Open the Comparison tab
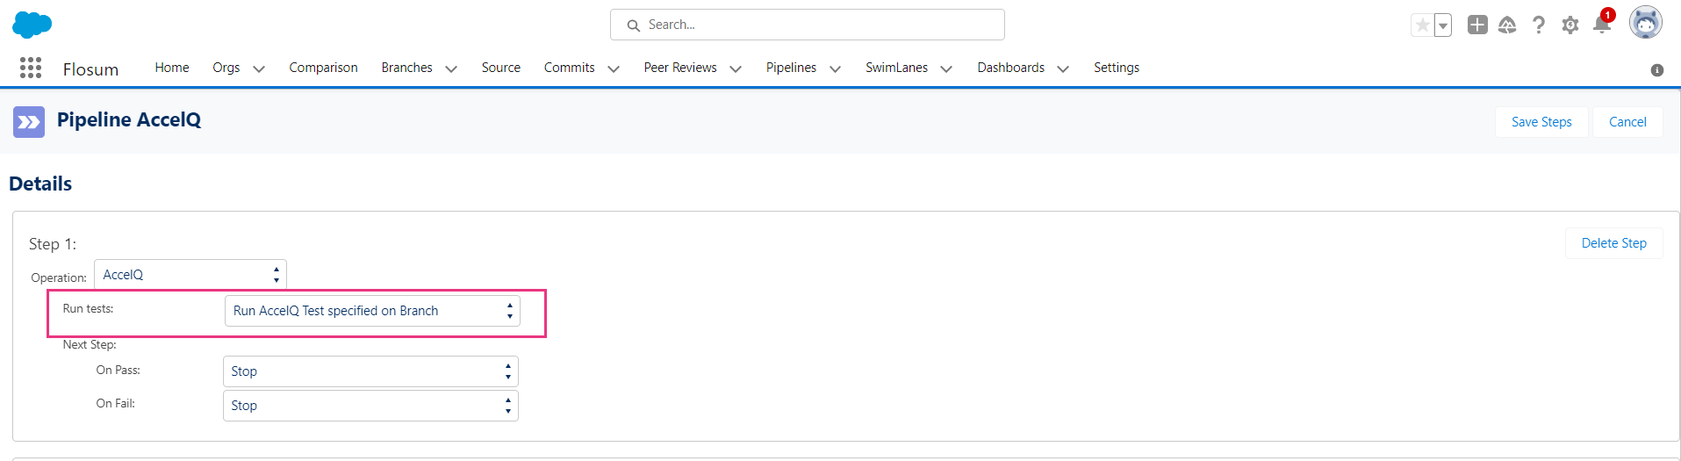The height and width of the screenshot is (461, 1681). pos(323,68)
